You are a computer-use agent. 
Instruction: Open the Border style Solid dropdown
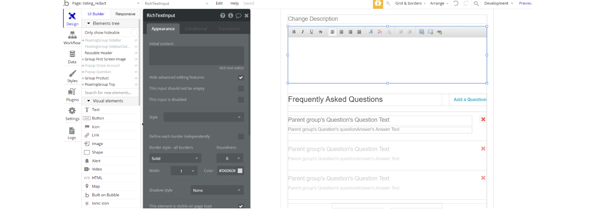(x=175, y=158)
